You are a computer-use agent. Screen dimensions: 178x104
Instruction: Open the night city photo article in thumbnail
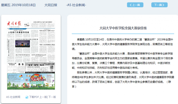pyautogui.click(x=23, y=44)
